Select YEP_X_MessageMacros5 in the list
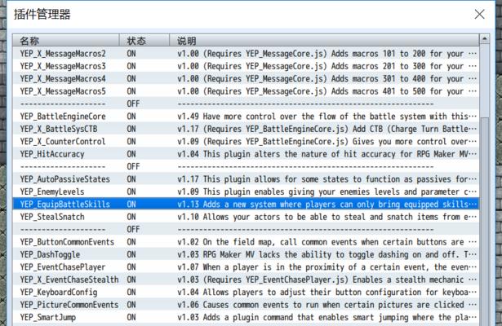This screenshot has width=502, height=326. pyautogui.click(x=246, y=91)
